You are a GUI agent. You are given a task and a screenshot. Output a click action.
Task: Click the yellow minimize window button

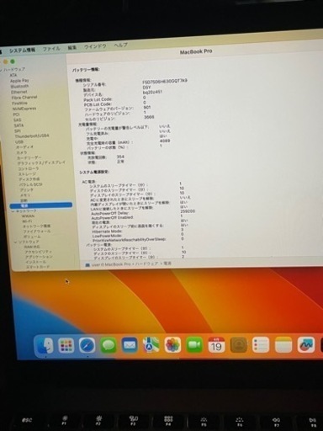[x=6, y=62]
